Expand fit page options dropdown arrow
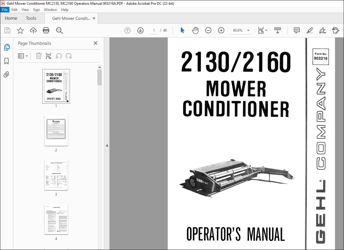The width and height of the screenshot is (344, 250). (266, 30)
